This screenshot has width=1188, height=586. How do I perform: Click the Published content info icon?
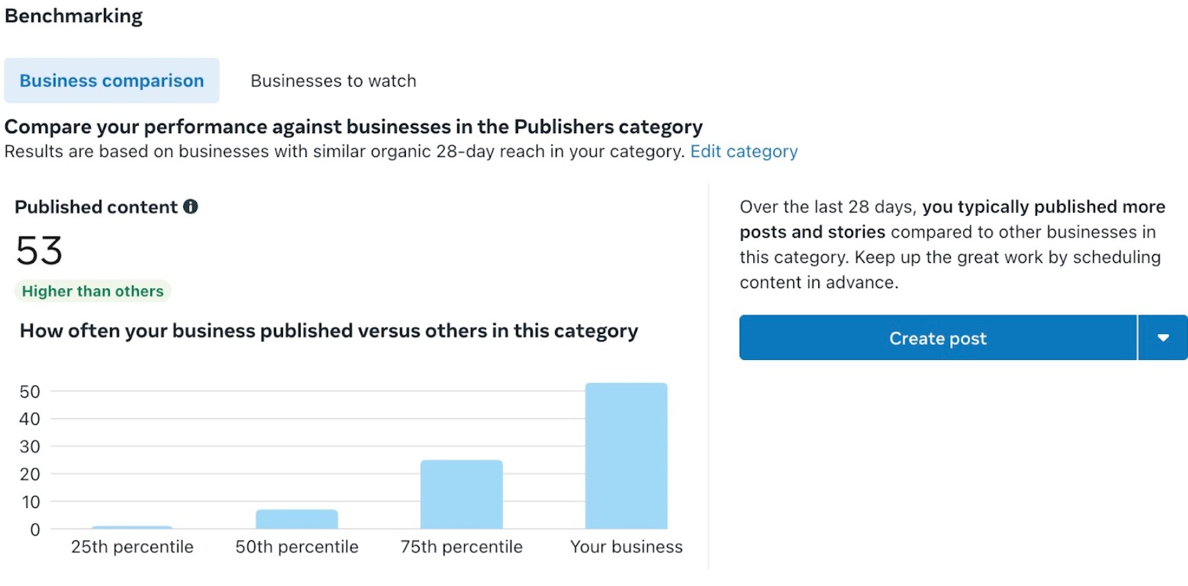coord(191,206)
